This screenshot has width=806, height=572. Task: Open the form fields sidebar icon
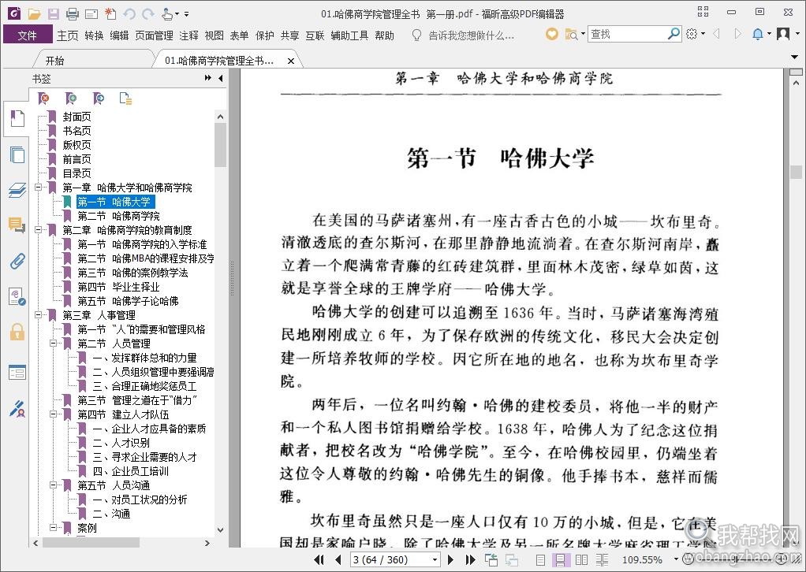tap(17, 372)
